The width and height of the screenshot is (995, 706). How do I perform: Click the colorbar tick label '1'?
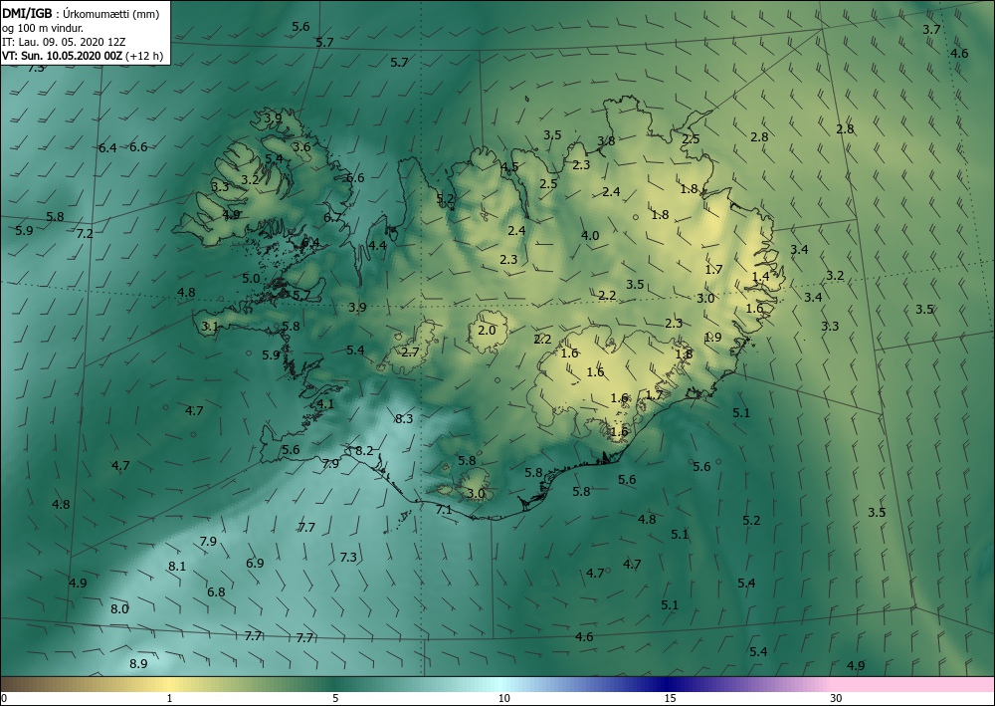pyautogui.click(x=169, y=698)
